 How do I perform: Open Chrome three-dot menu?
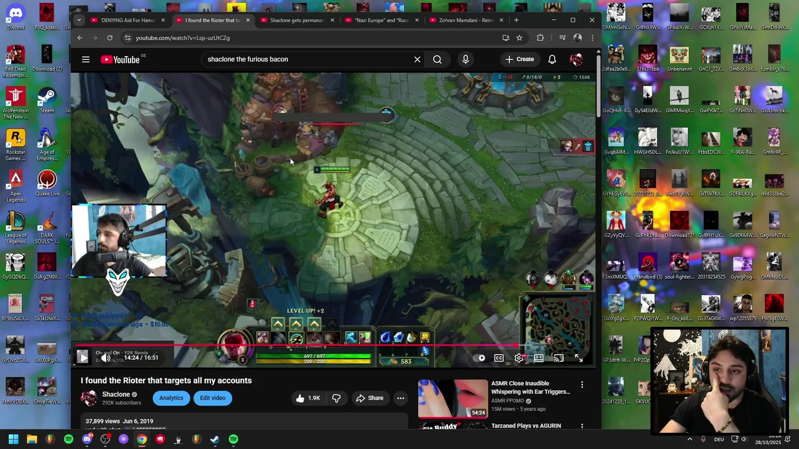592,38
